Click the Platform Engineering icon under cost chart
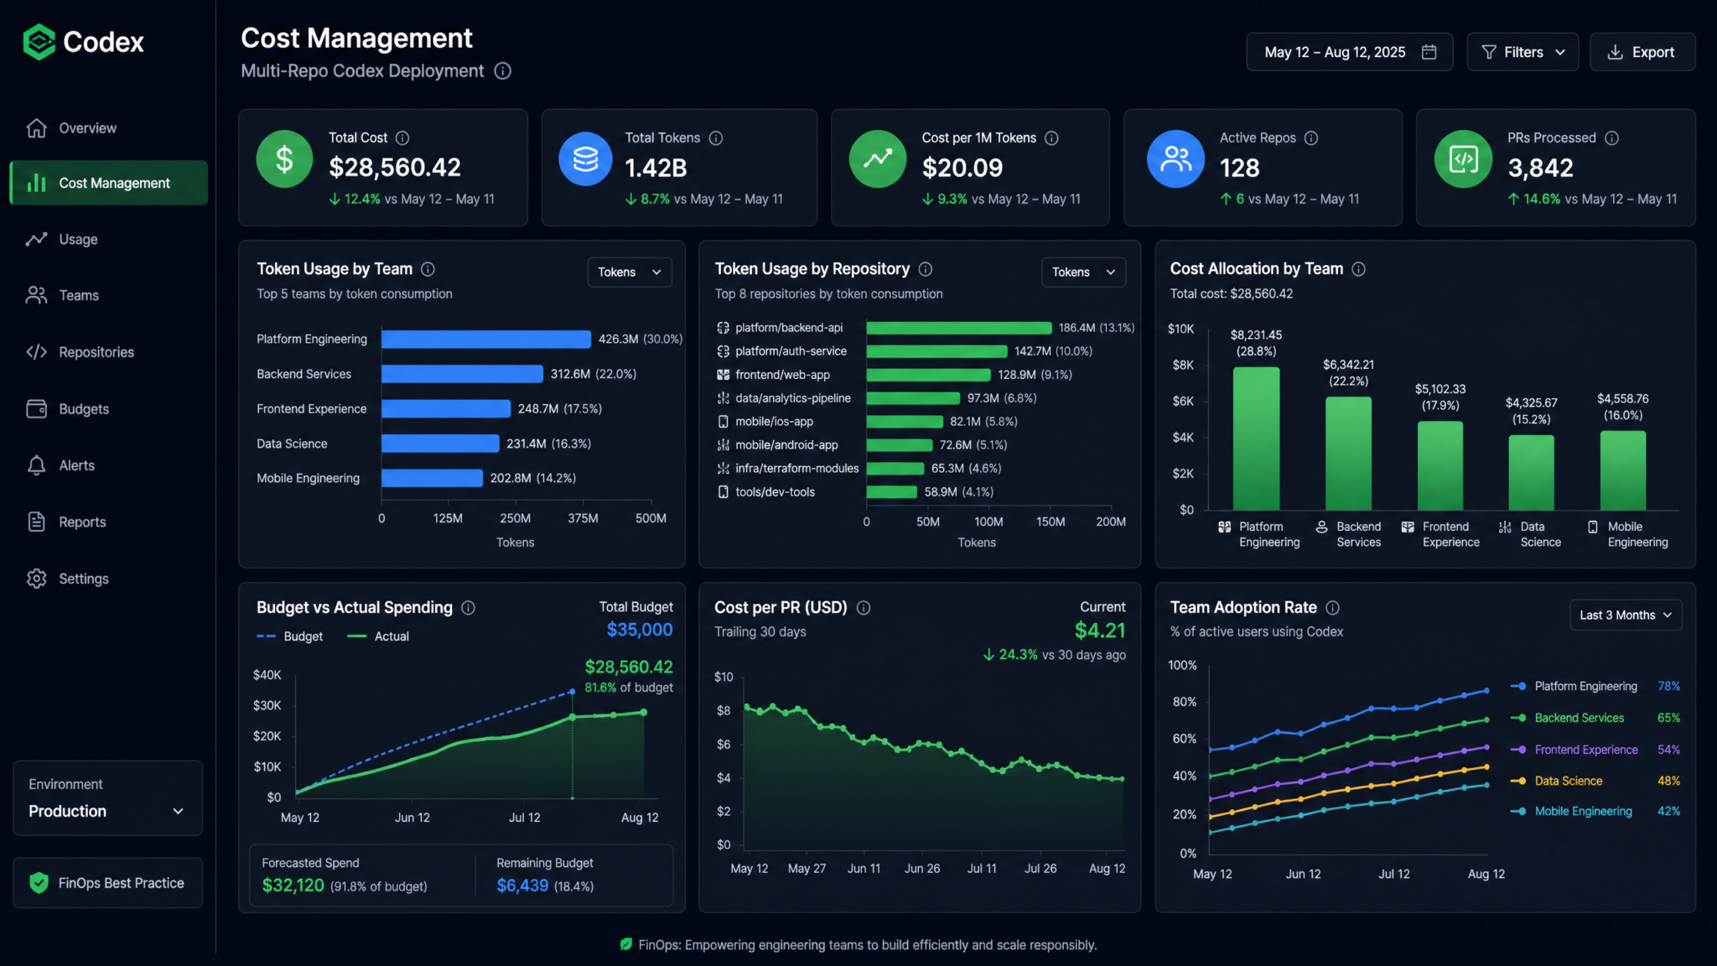Screen dimensions: 1717x966 (1224, 527)
